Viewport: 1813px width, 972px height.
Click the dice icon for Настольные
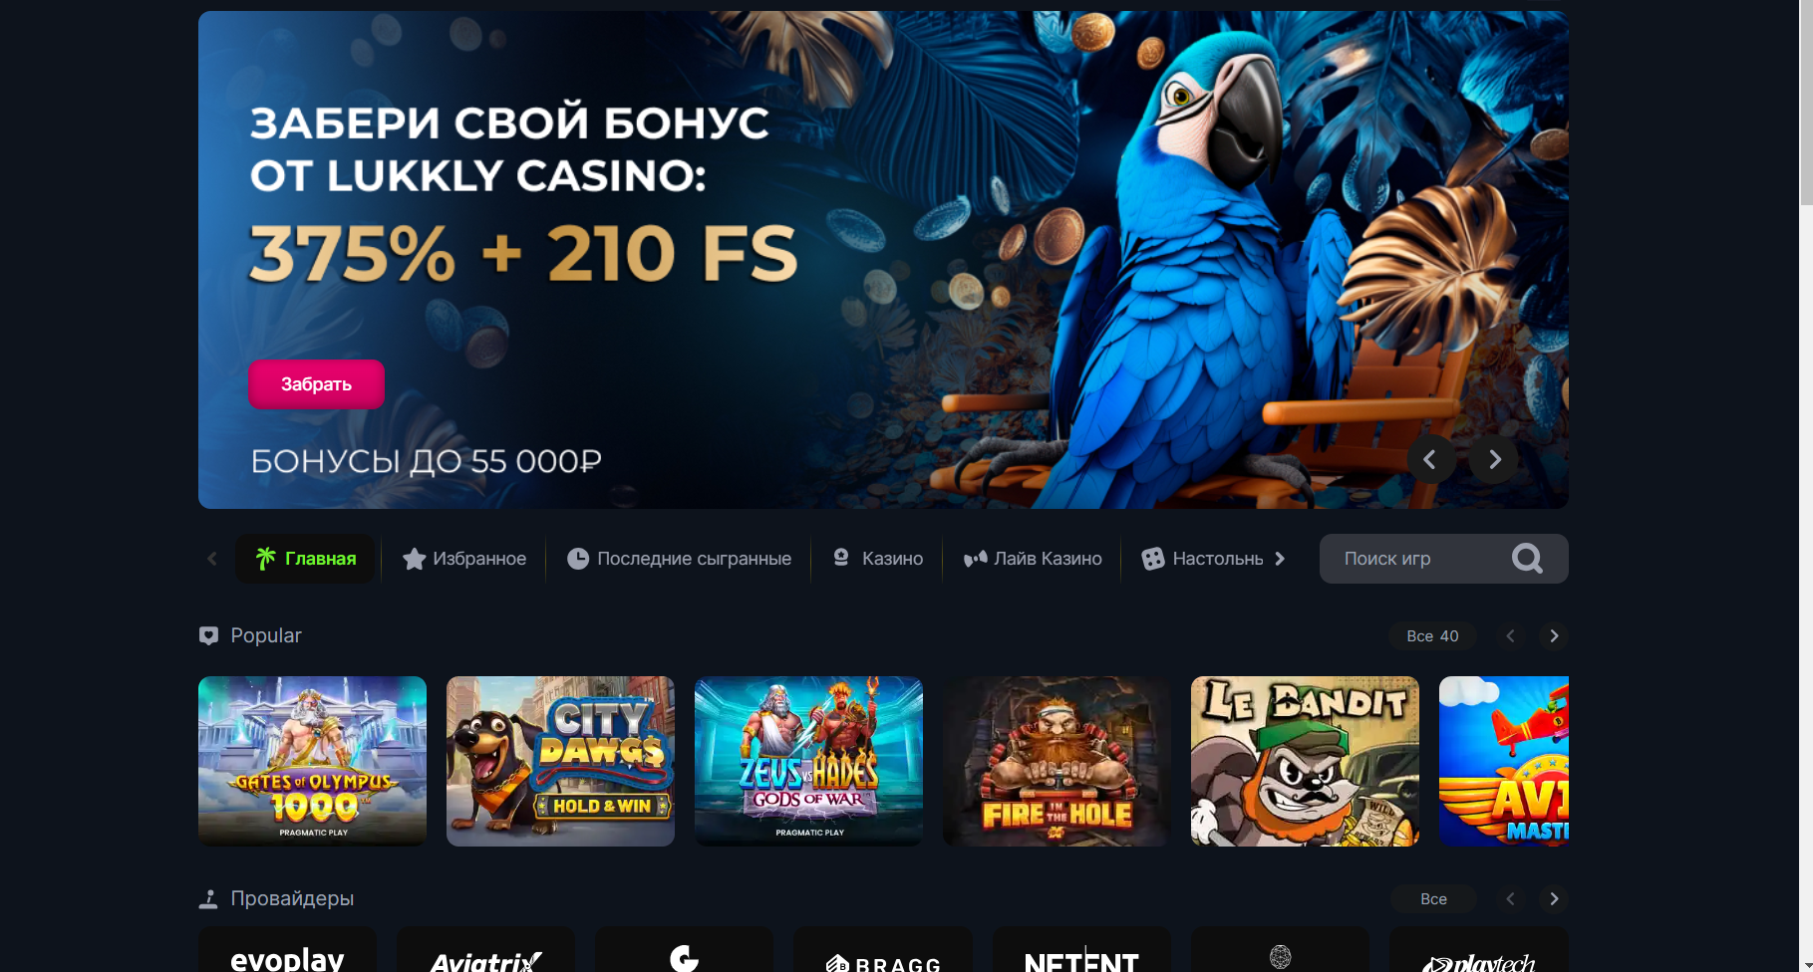(1153, 559)
